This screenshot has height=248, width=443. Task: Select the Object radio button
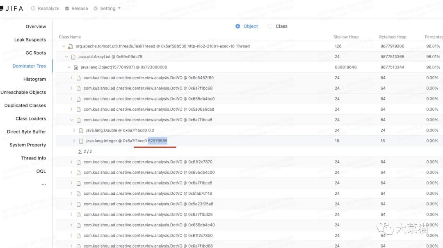click(x=237, y=26)
